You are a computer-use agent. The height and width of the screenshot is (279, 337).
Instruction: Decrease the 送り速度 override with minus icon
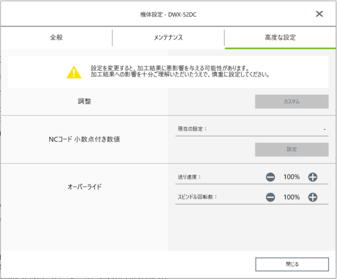pos(270,177)
